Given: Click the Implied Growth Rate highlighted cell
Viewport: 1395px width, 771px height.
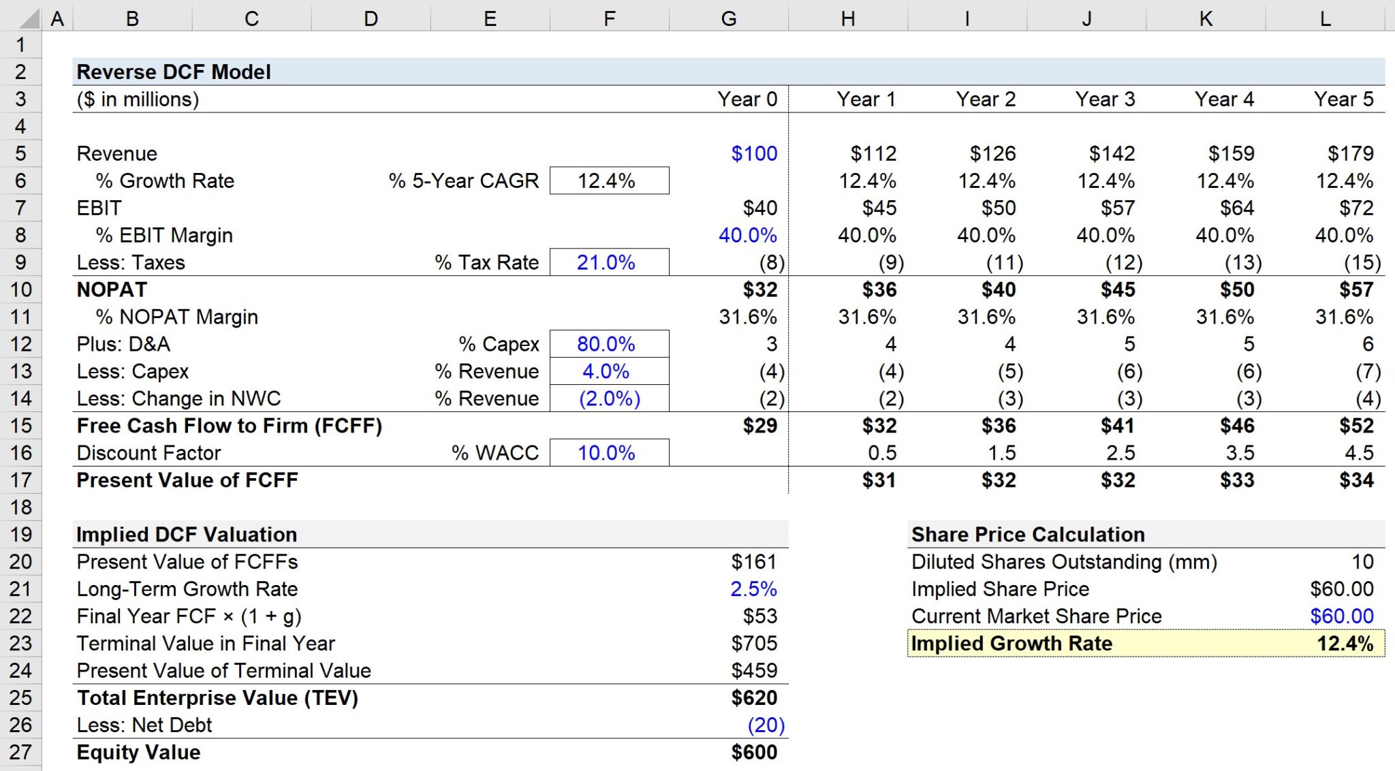Looking at the screenshot, I should pyautogui.click(x=1342, y=642).
